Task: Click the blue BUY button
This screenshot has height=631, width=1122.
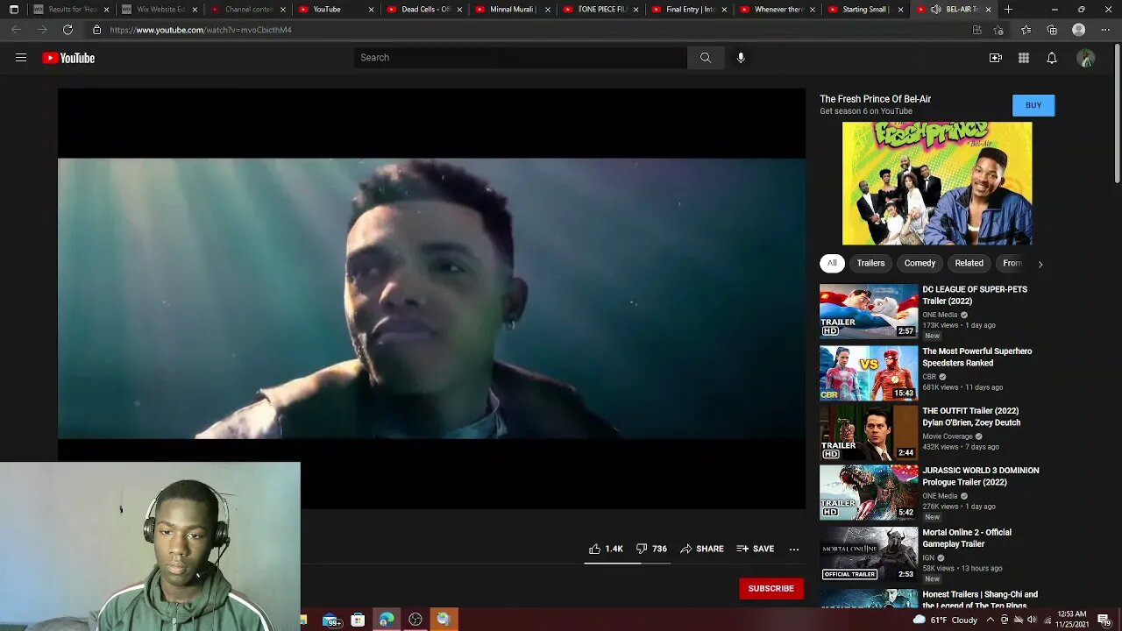Action: 1033,105
